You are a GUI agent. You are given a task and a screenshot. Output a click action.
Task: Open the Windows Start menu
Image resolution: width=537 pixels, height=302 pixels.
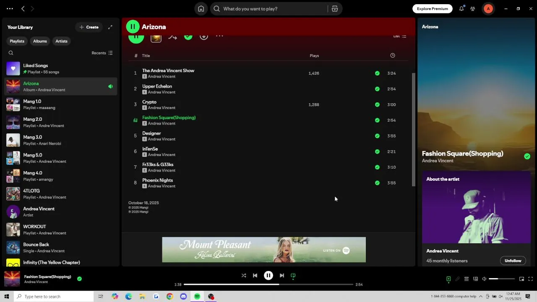(x=6, y=297)
